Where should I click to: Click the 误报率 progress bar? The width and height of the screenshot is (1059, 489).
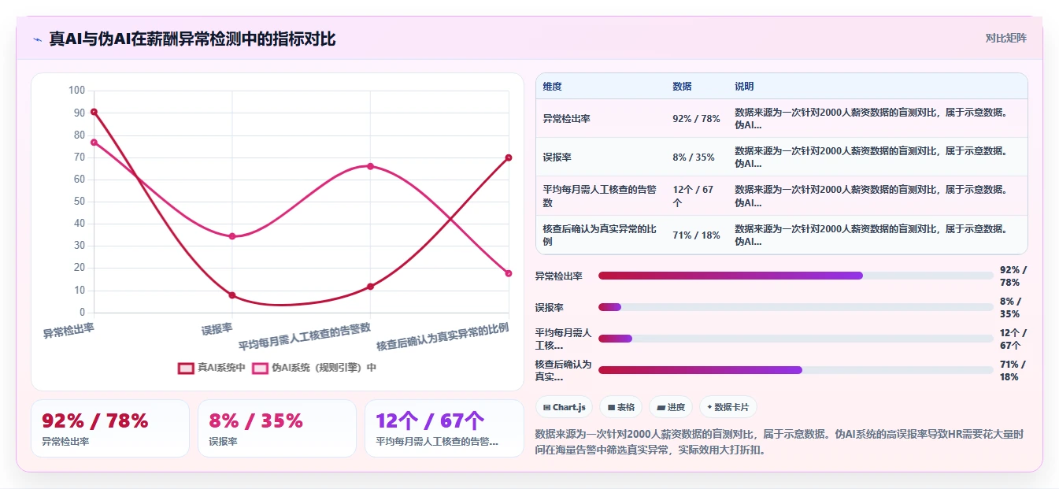tap(795, 307)
